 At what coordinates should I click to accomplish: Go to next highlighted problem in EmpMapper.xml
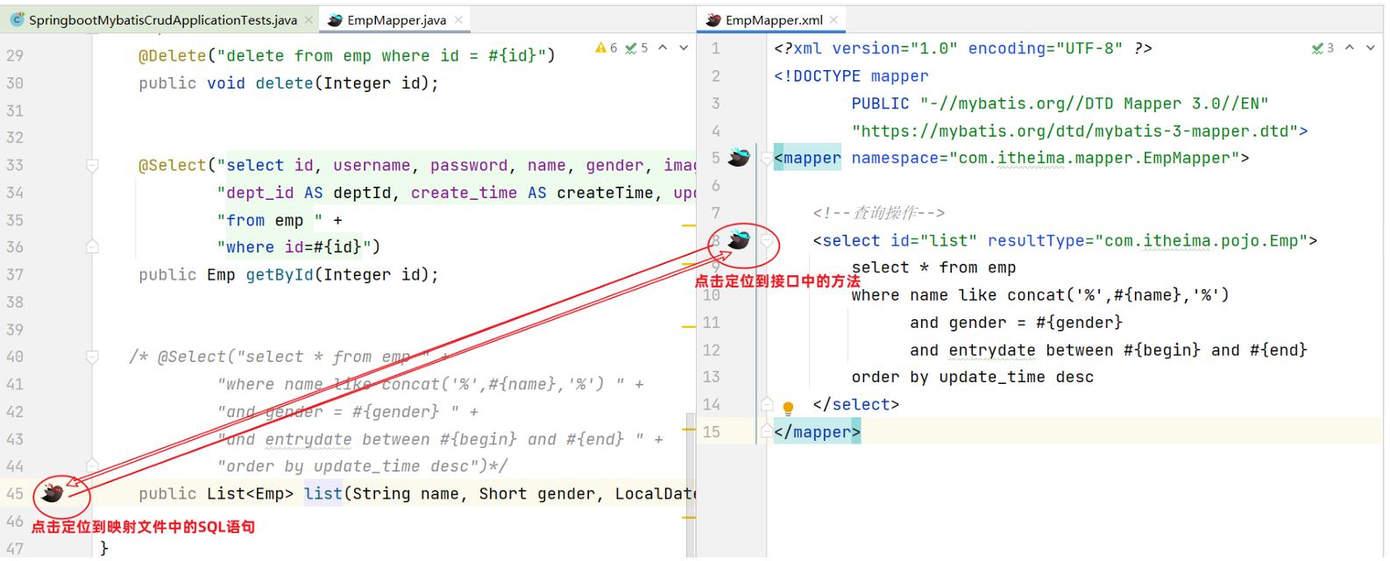tap(1371, 48)
